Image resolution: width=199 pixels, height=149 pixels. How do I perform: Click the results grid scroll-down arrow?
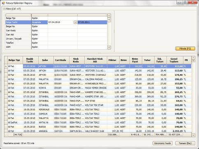193,135
